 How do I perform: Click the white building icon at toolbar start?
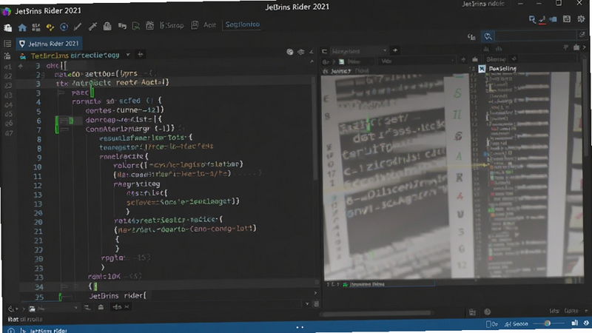(x=8, y=27)
